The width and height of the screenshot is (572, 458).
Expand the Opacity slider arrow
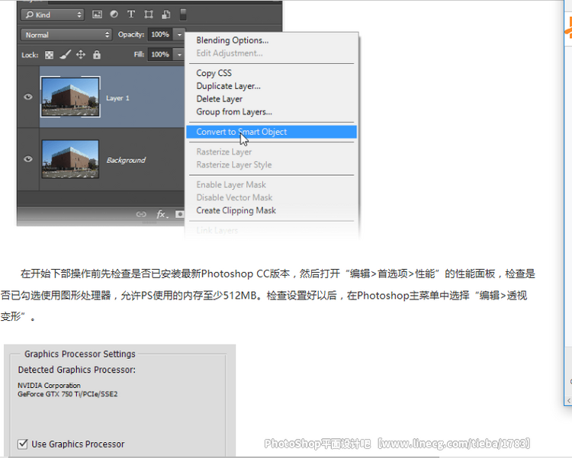tap(179, 34)
